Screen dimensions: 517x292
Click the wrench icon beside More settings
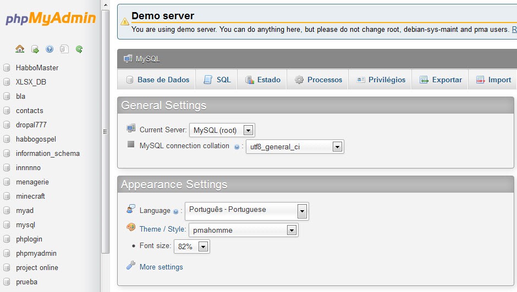point(131,265)
